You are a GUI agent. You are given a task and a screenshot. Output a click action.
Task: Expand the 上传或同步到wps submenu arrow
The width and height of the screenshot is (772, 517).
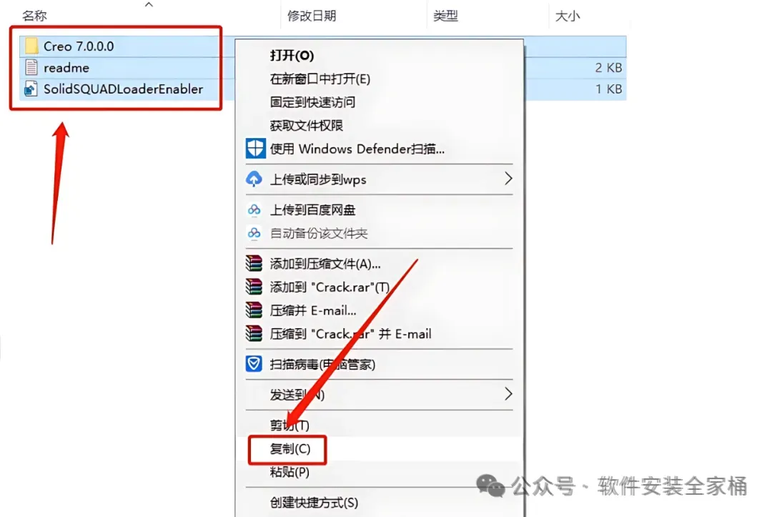pos(508,178)
